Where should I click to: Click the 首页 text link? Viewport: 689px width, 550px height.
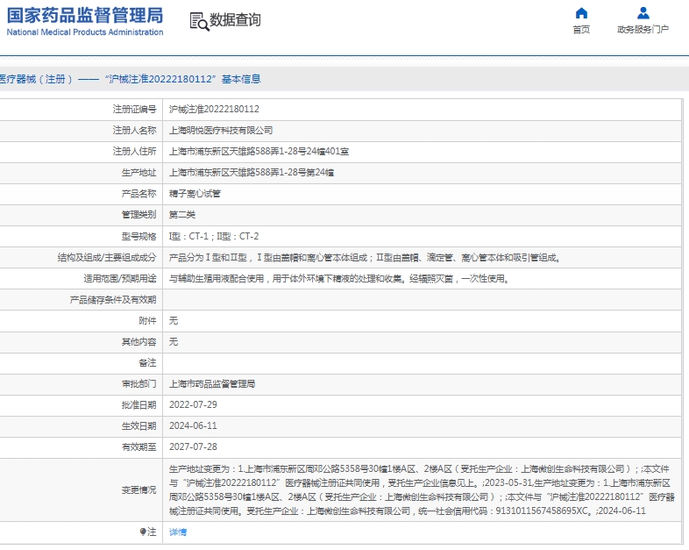coord(581,30)
